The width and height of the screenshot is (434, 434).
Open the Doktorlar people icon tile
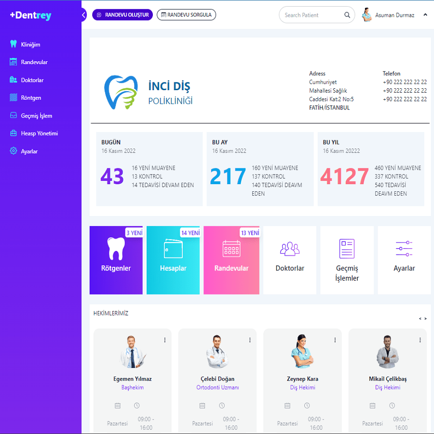290,248
